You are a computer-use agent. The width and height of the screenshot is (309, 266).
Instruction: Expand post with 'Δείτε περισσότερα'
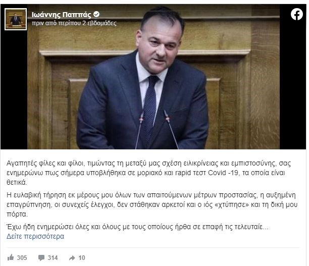coord(35,236)
